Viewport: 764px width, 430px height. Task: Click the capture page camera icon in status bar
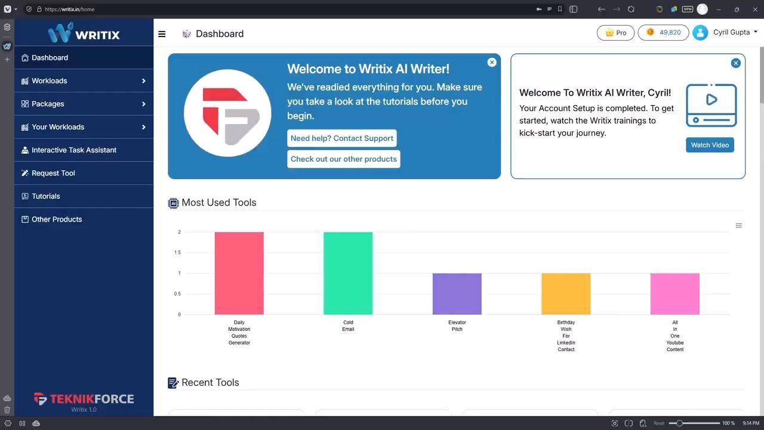pos(615,423)
